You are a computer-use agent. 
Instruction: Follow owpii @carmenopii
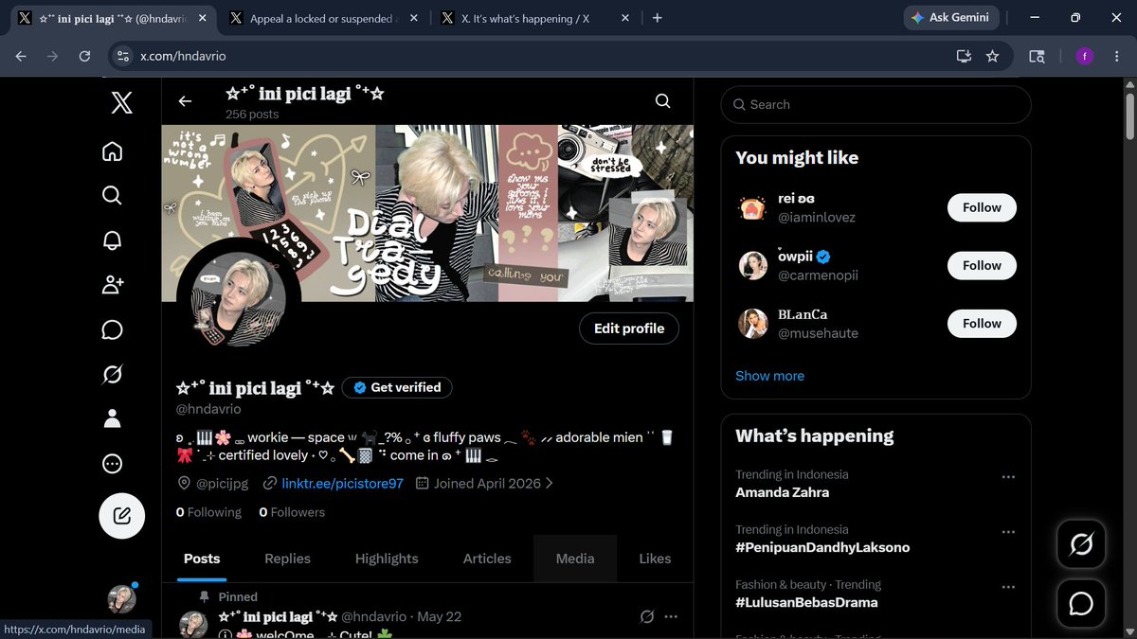coord(982,266)
